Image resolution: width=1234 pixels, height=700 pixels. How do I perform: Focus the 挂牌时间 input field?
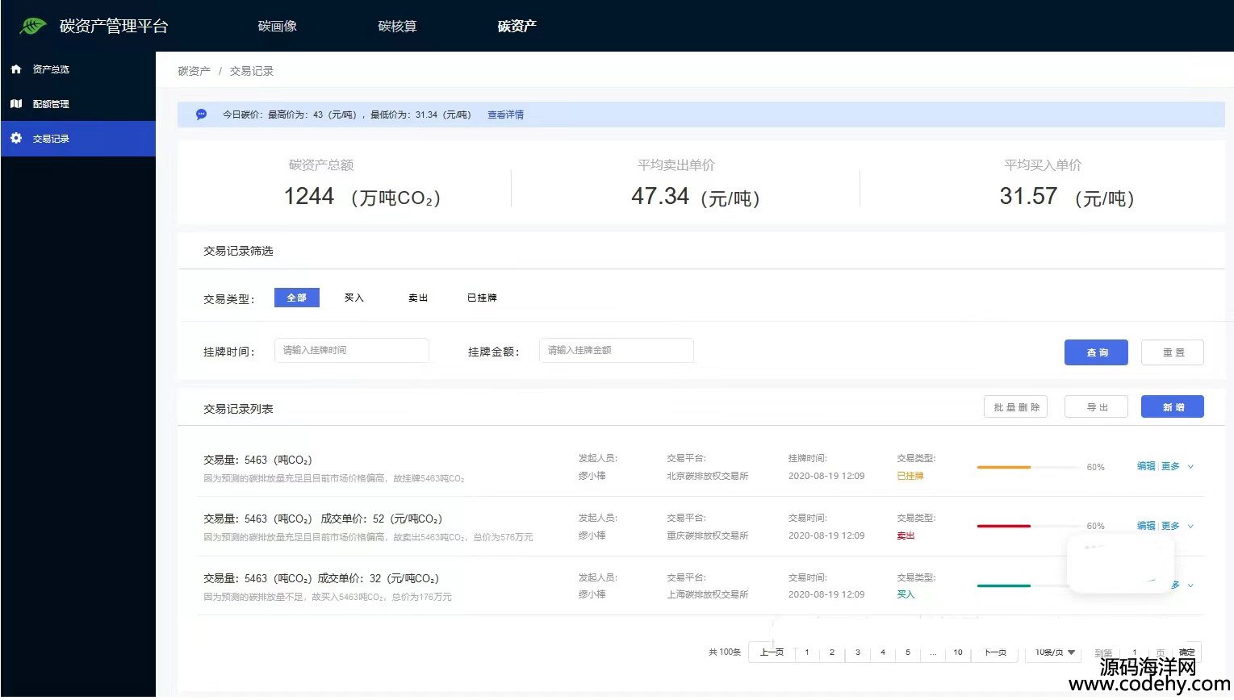(352, 350)
